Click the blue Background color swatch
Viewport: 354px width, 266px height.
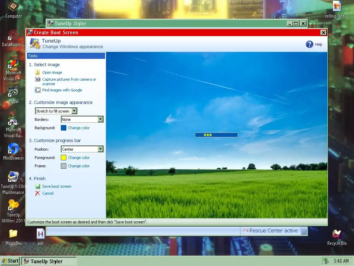coord(64,128)
